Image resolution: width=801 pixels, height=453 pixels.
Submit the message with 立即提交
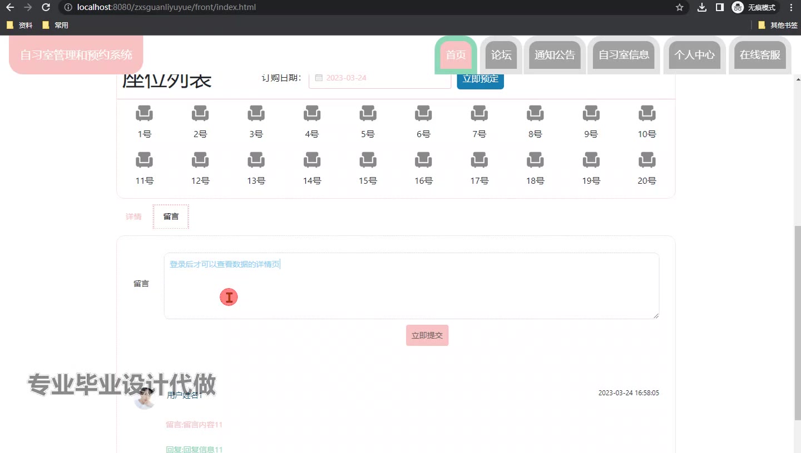click(x=427, y=335)
